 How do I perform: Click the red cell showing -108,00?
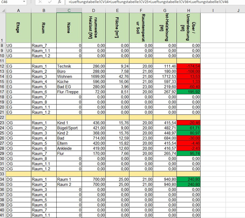tap(189, 72)
